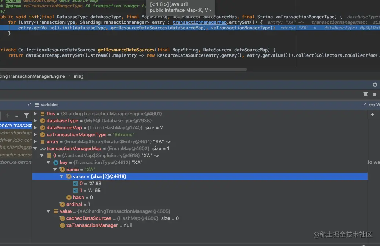Select the 'hash = 0' row

pyautogui.click(x=200, y=198)
